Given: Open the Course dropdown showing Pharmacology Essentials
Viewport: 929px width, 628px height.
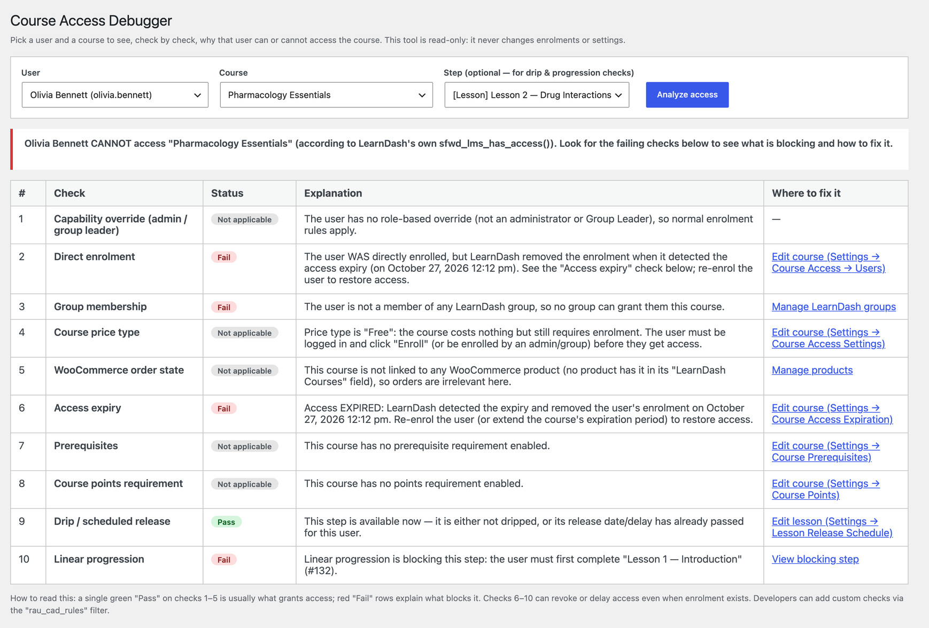Looking at the screenshot, I should coord(326,95).
